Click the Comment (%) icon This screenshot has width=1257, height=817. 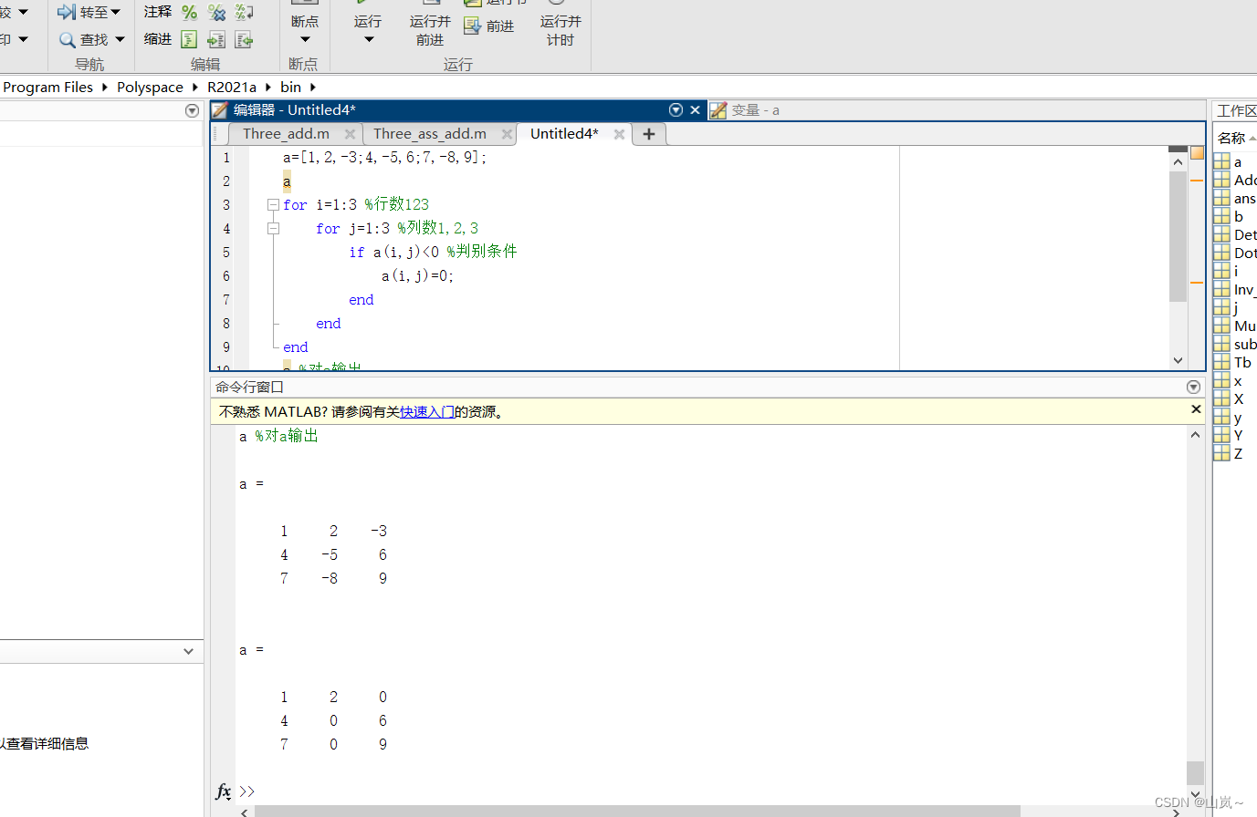tap(189, 12)
